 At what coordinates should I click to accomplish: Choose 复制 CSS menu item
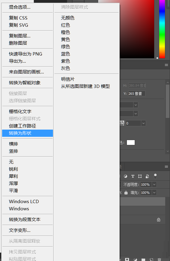tap(18, 18)
